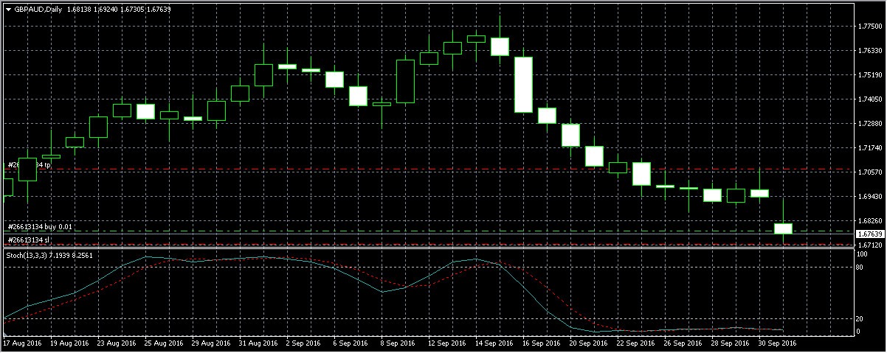Click the Stoch(13,3,3) indicator label

pos(26,254)
